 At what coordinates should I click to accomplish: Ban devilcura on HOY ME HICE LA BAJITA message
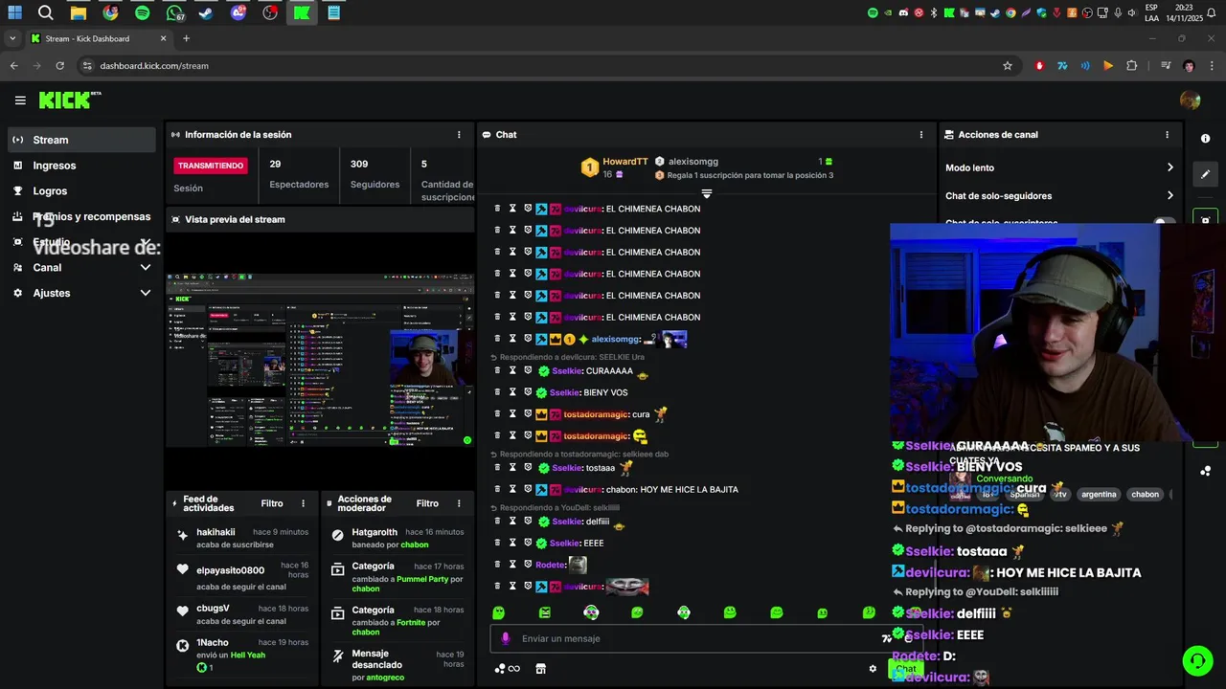click(528, 489)
